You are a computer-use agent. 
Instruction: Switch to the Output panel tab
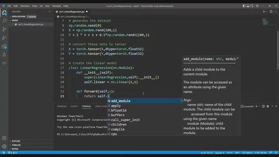(x=74, y=106)
